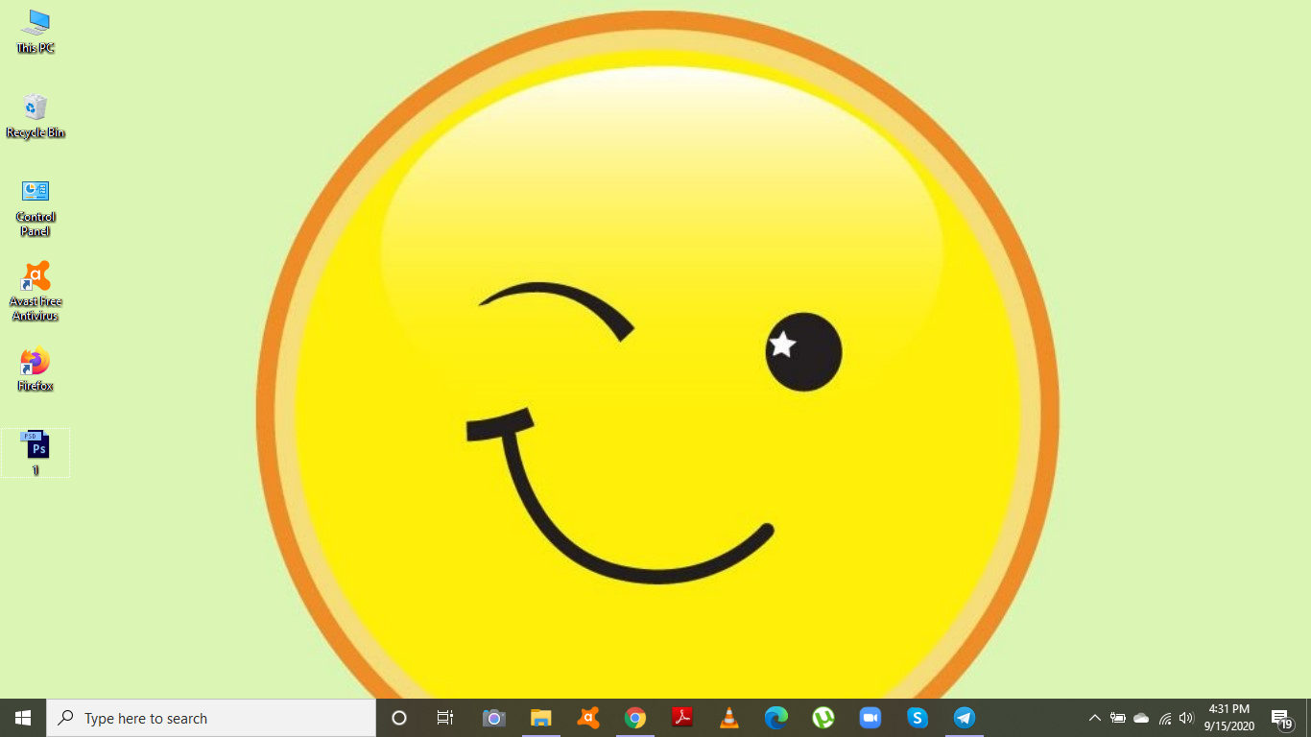1311x737 pixels.
Task: Open the Action Center with 19 notifications
Action: pos(1282,718)
